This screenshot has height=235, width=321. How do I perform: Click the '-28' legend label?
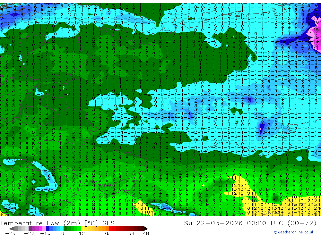point(10,233)
